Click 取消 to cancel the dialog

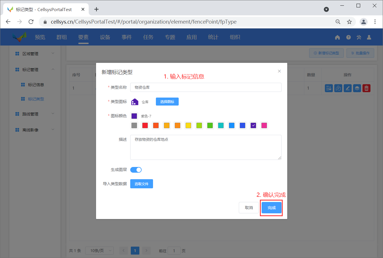pos(249,208)
